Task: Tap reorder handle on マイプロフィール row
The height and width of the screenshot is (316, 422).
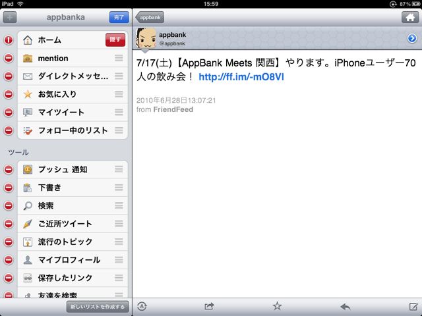Action: tap(119, 260)
